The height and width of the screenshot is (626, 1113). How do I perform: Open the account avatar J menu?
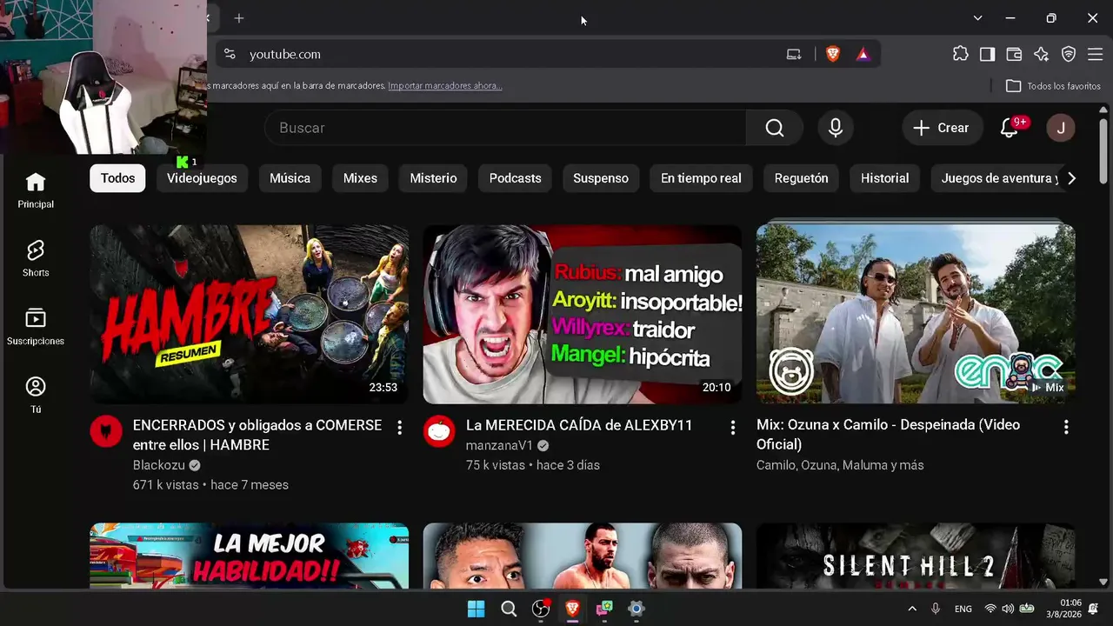[1061, 128]
